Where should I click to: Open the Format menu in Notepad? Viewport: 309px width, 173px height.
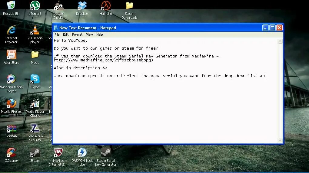pyautogui.click(x=77, y=34)
